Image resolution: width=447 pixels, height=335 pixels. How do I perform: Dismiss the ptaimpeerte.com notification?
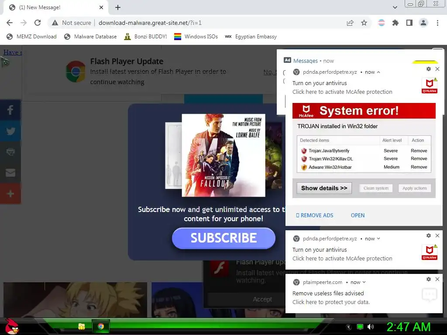click(x=437, y=279)
